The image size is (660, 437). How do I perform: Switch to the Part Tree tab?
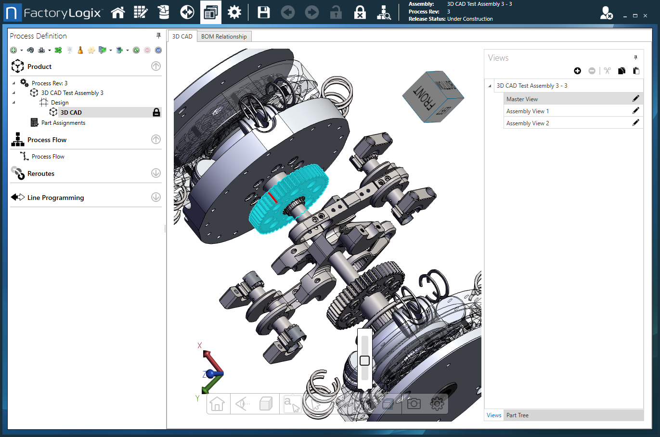517,415
